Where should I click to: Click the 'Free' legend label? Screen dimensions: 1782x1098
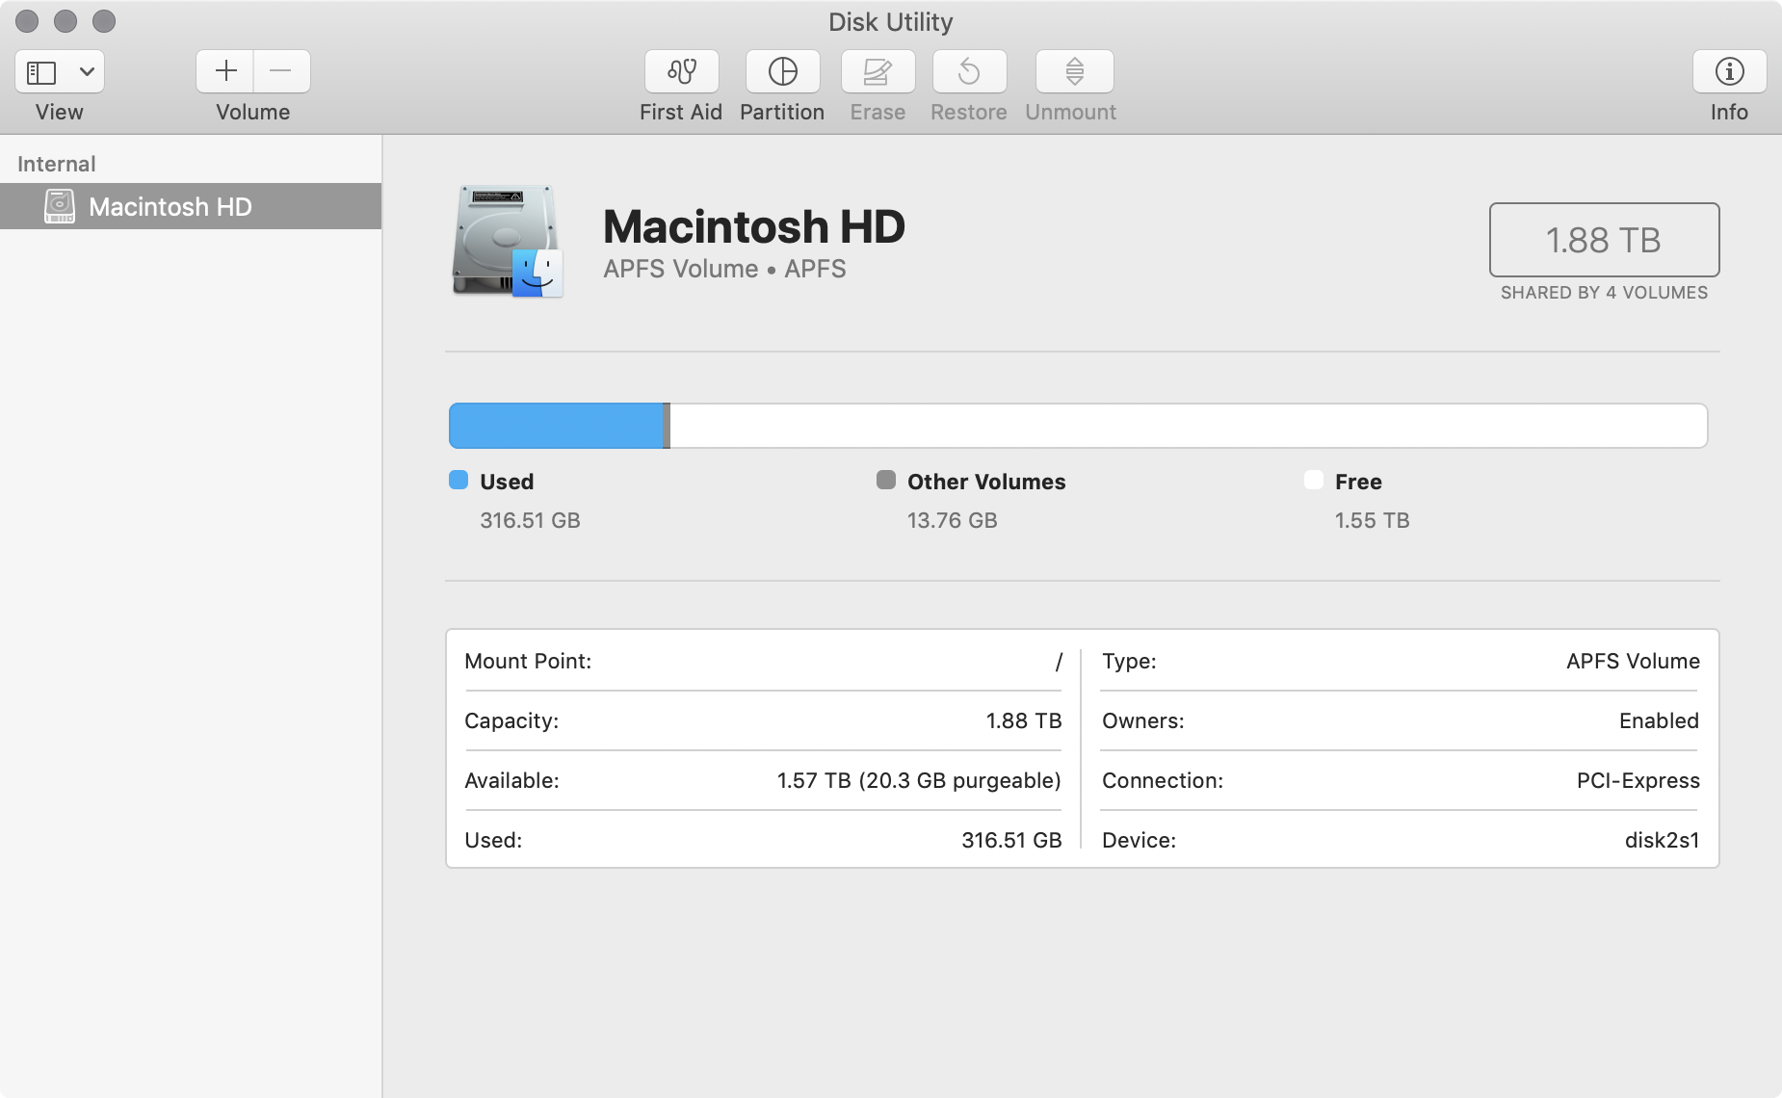tap(1358, 482)
